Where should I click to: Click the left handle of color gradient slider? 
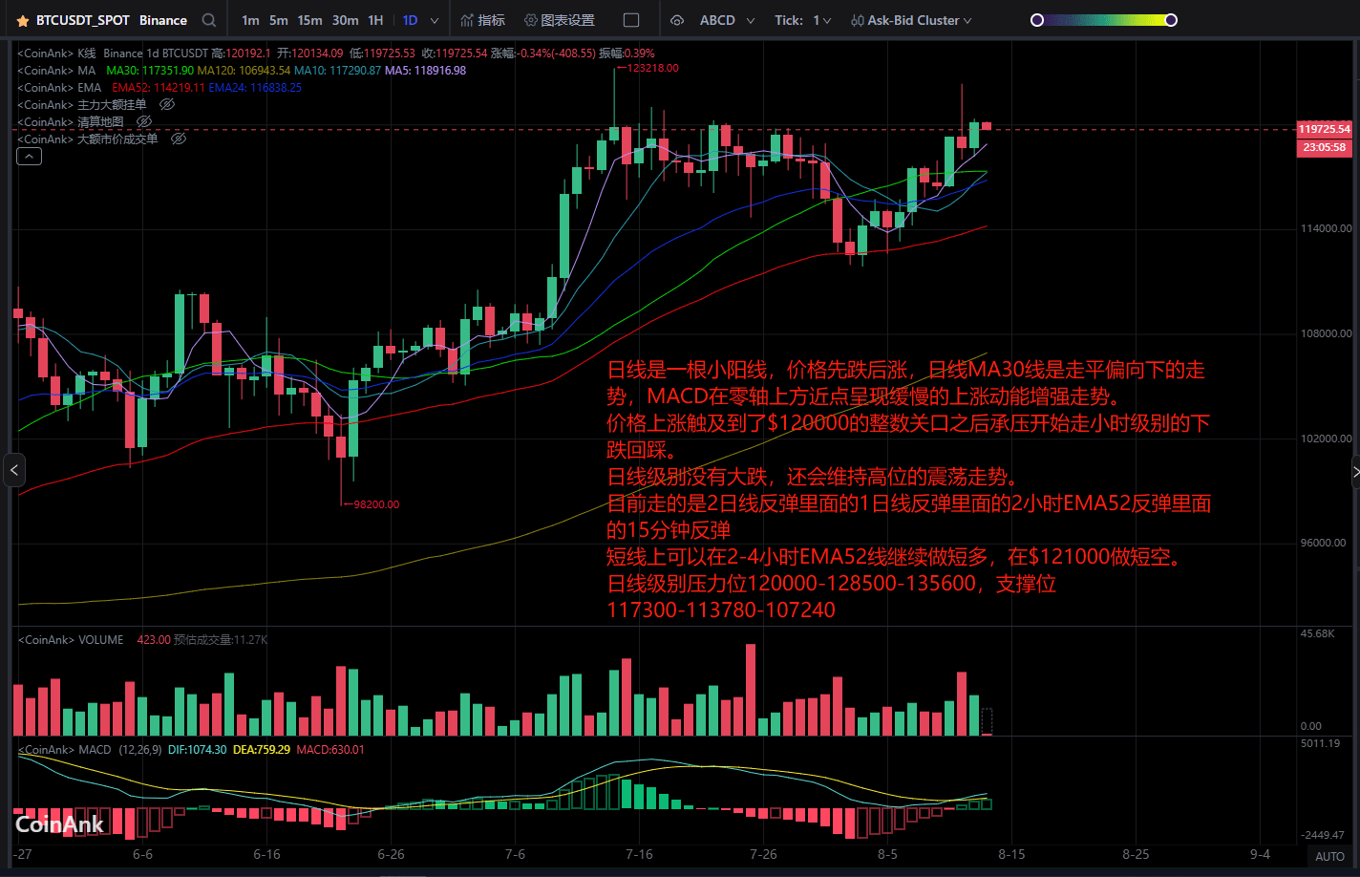tap(1037, 20)
